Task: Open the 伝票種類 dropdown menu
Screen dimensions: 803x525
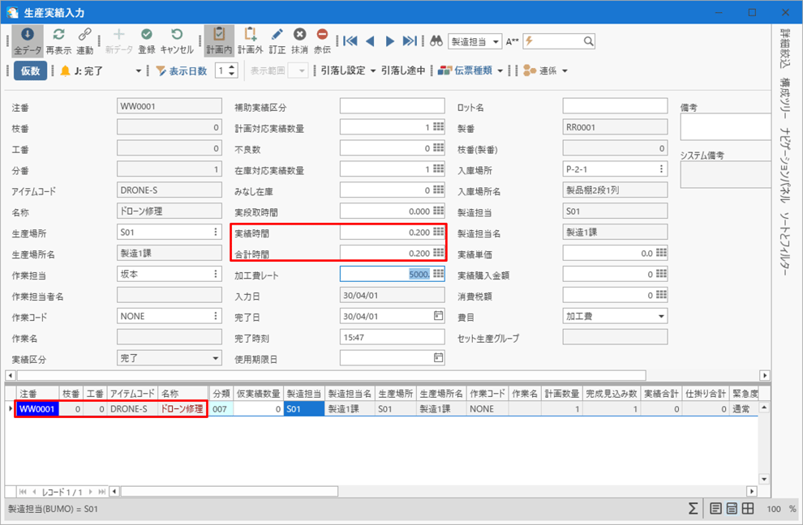Action: click(470, 70)
